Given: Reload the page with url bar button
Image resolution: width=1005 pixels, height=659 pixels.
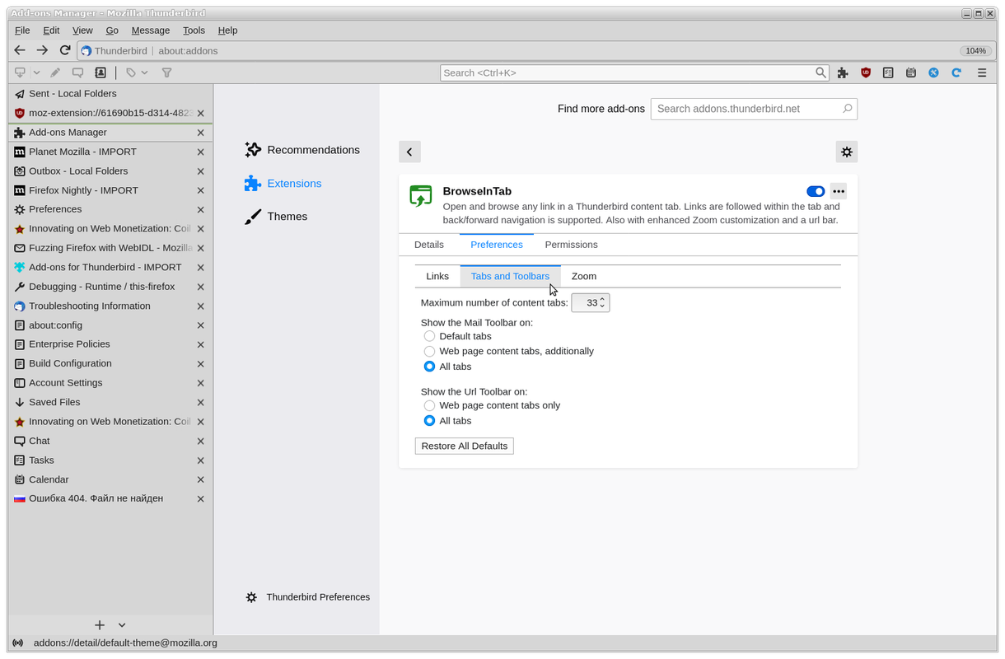Looking at the screenshot, I should [65, 50].
